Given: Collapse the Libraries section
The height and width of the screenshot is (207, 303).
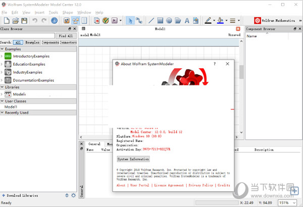Looking at the screenshot, I should (2, 87).
